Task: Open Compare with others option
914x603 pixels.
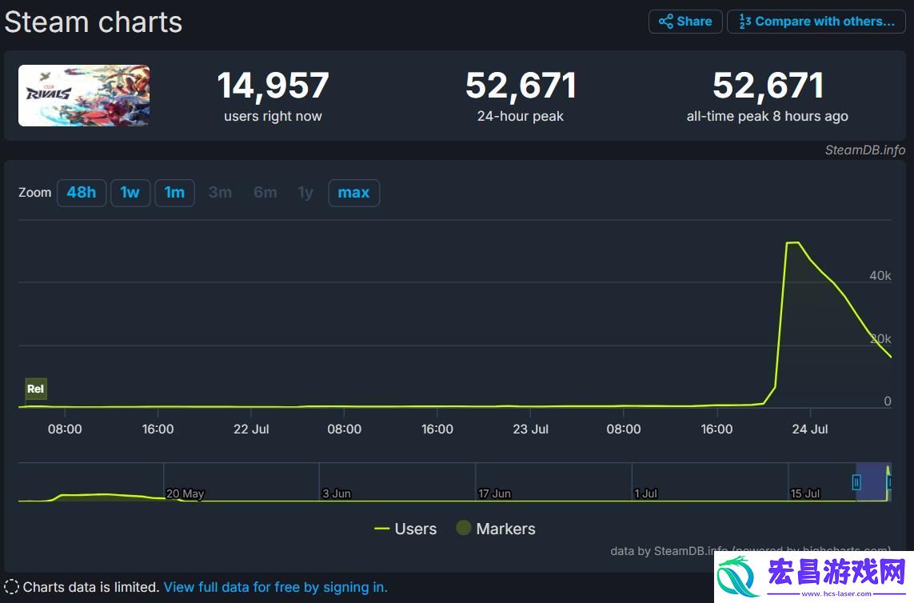Action: (816, 22)
